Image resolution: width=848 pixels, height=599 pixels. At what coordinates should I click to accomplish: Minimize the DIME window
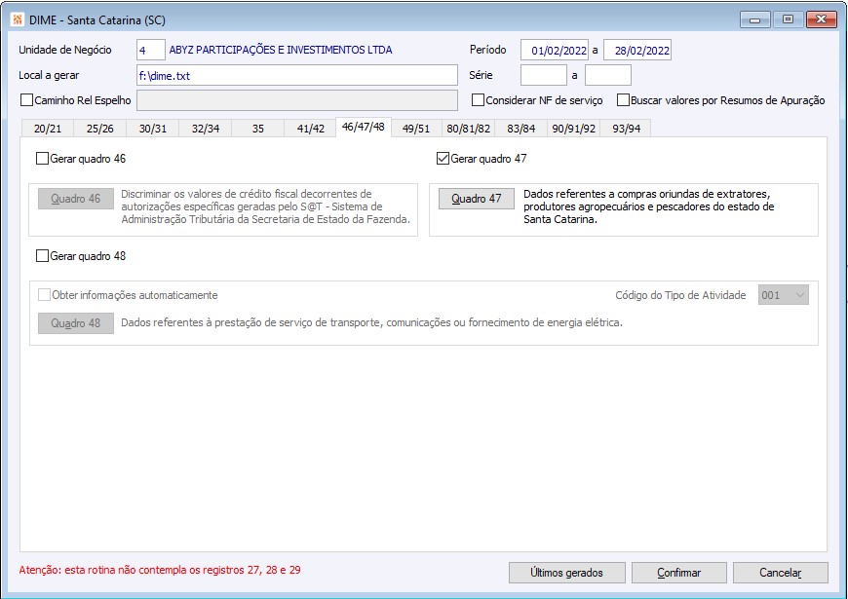coord(755,20)
